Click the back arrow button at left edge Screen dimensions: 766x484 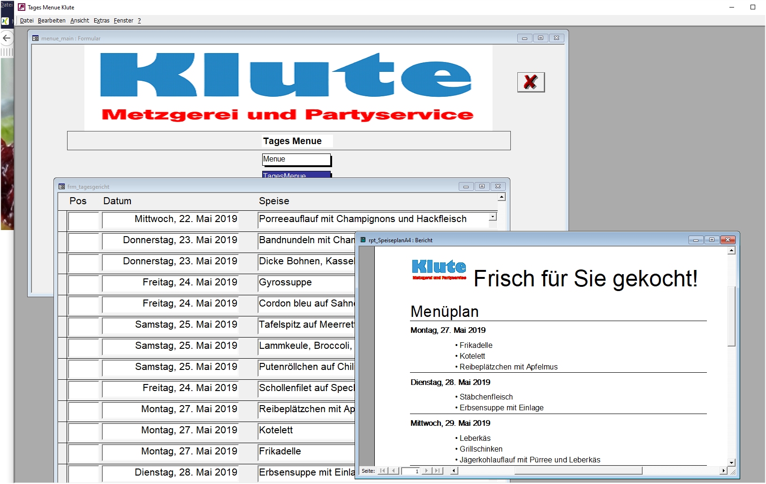[x=7, y=38]
